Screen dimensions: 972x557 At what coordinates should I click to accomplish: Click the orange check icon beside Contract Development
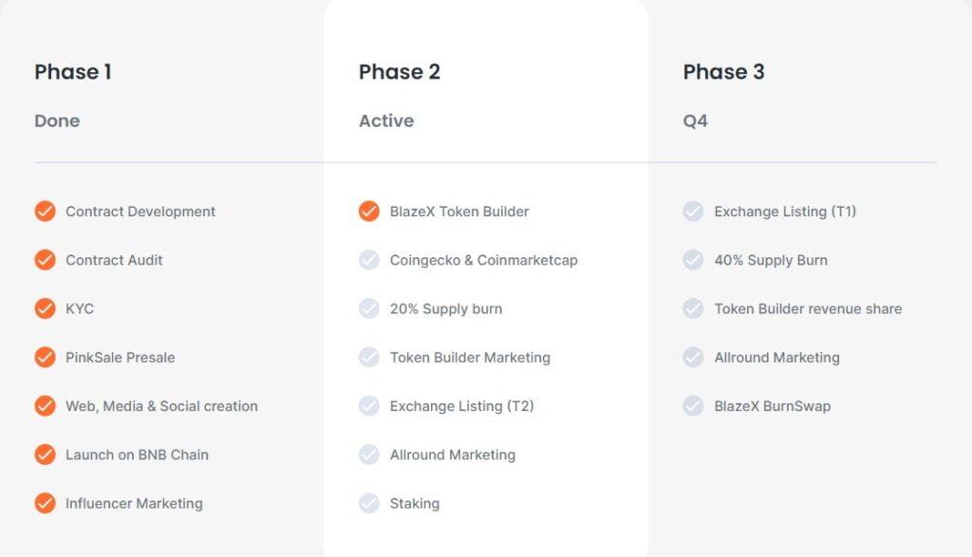pos(45,212)
